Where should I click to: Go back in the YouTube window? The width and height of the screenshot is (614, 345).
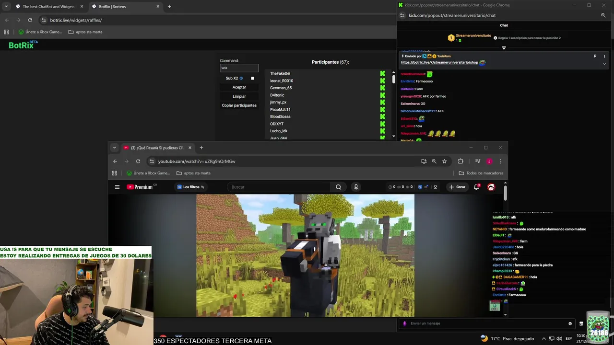click(115, 161)
